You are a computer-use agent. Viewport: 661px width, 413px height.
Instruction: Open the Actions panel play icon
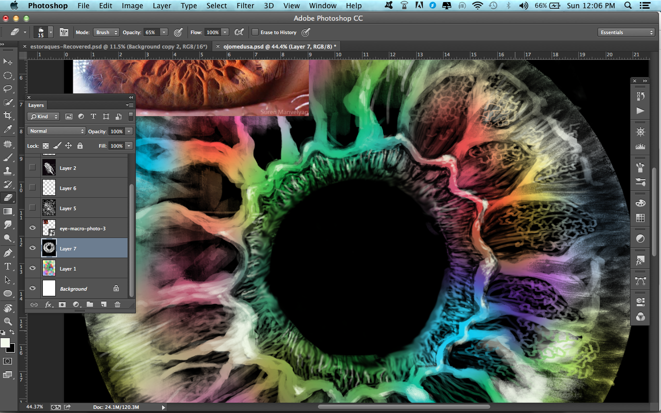[x=640, y=110]
